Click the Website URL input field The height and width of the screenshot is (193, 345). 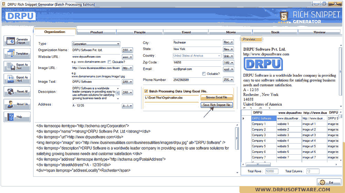point(96,57)
